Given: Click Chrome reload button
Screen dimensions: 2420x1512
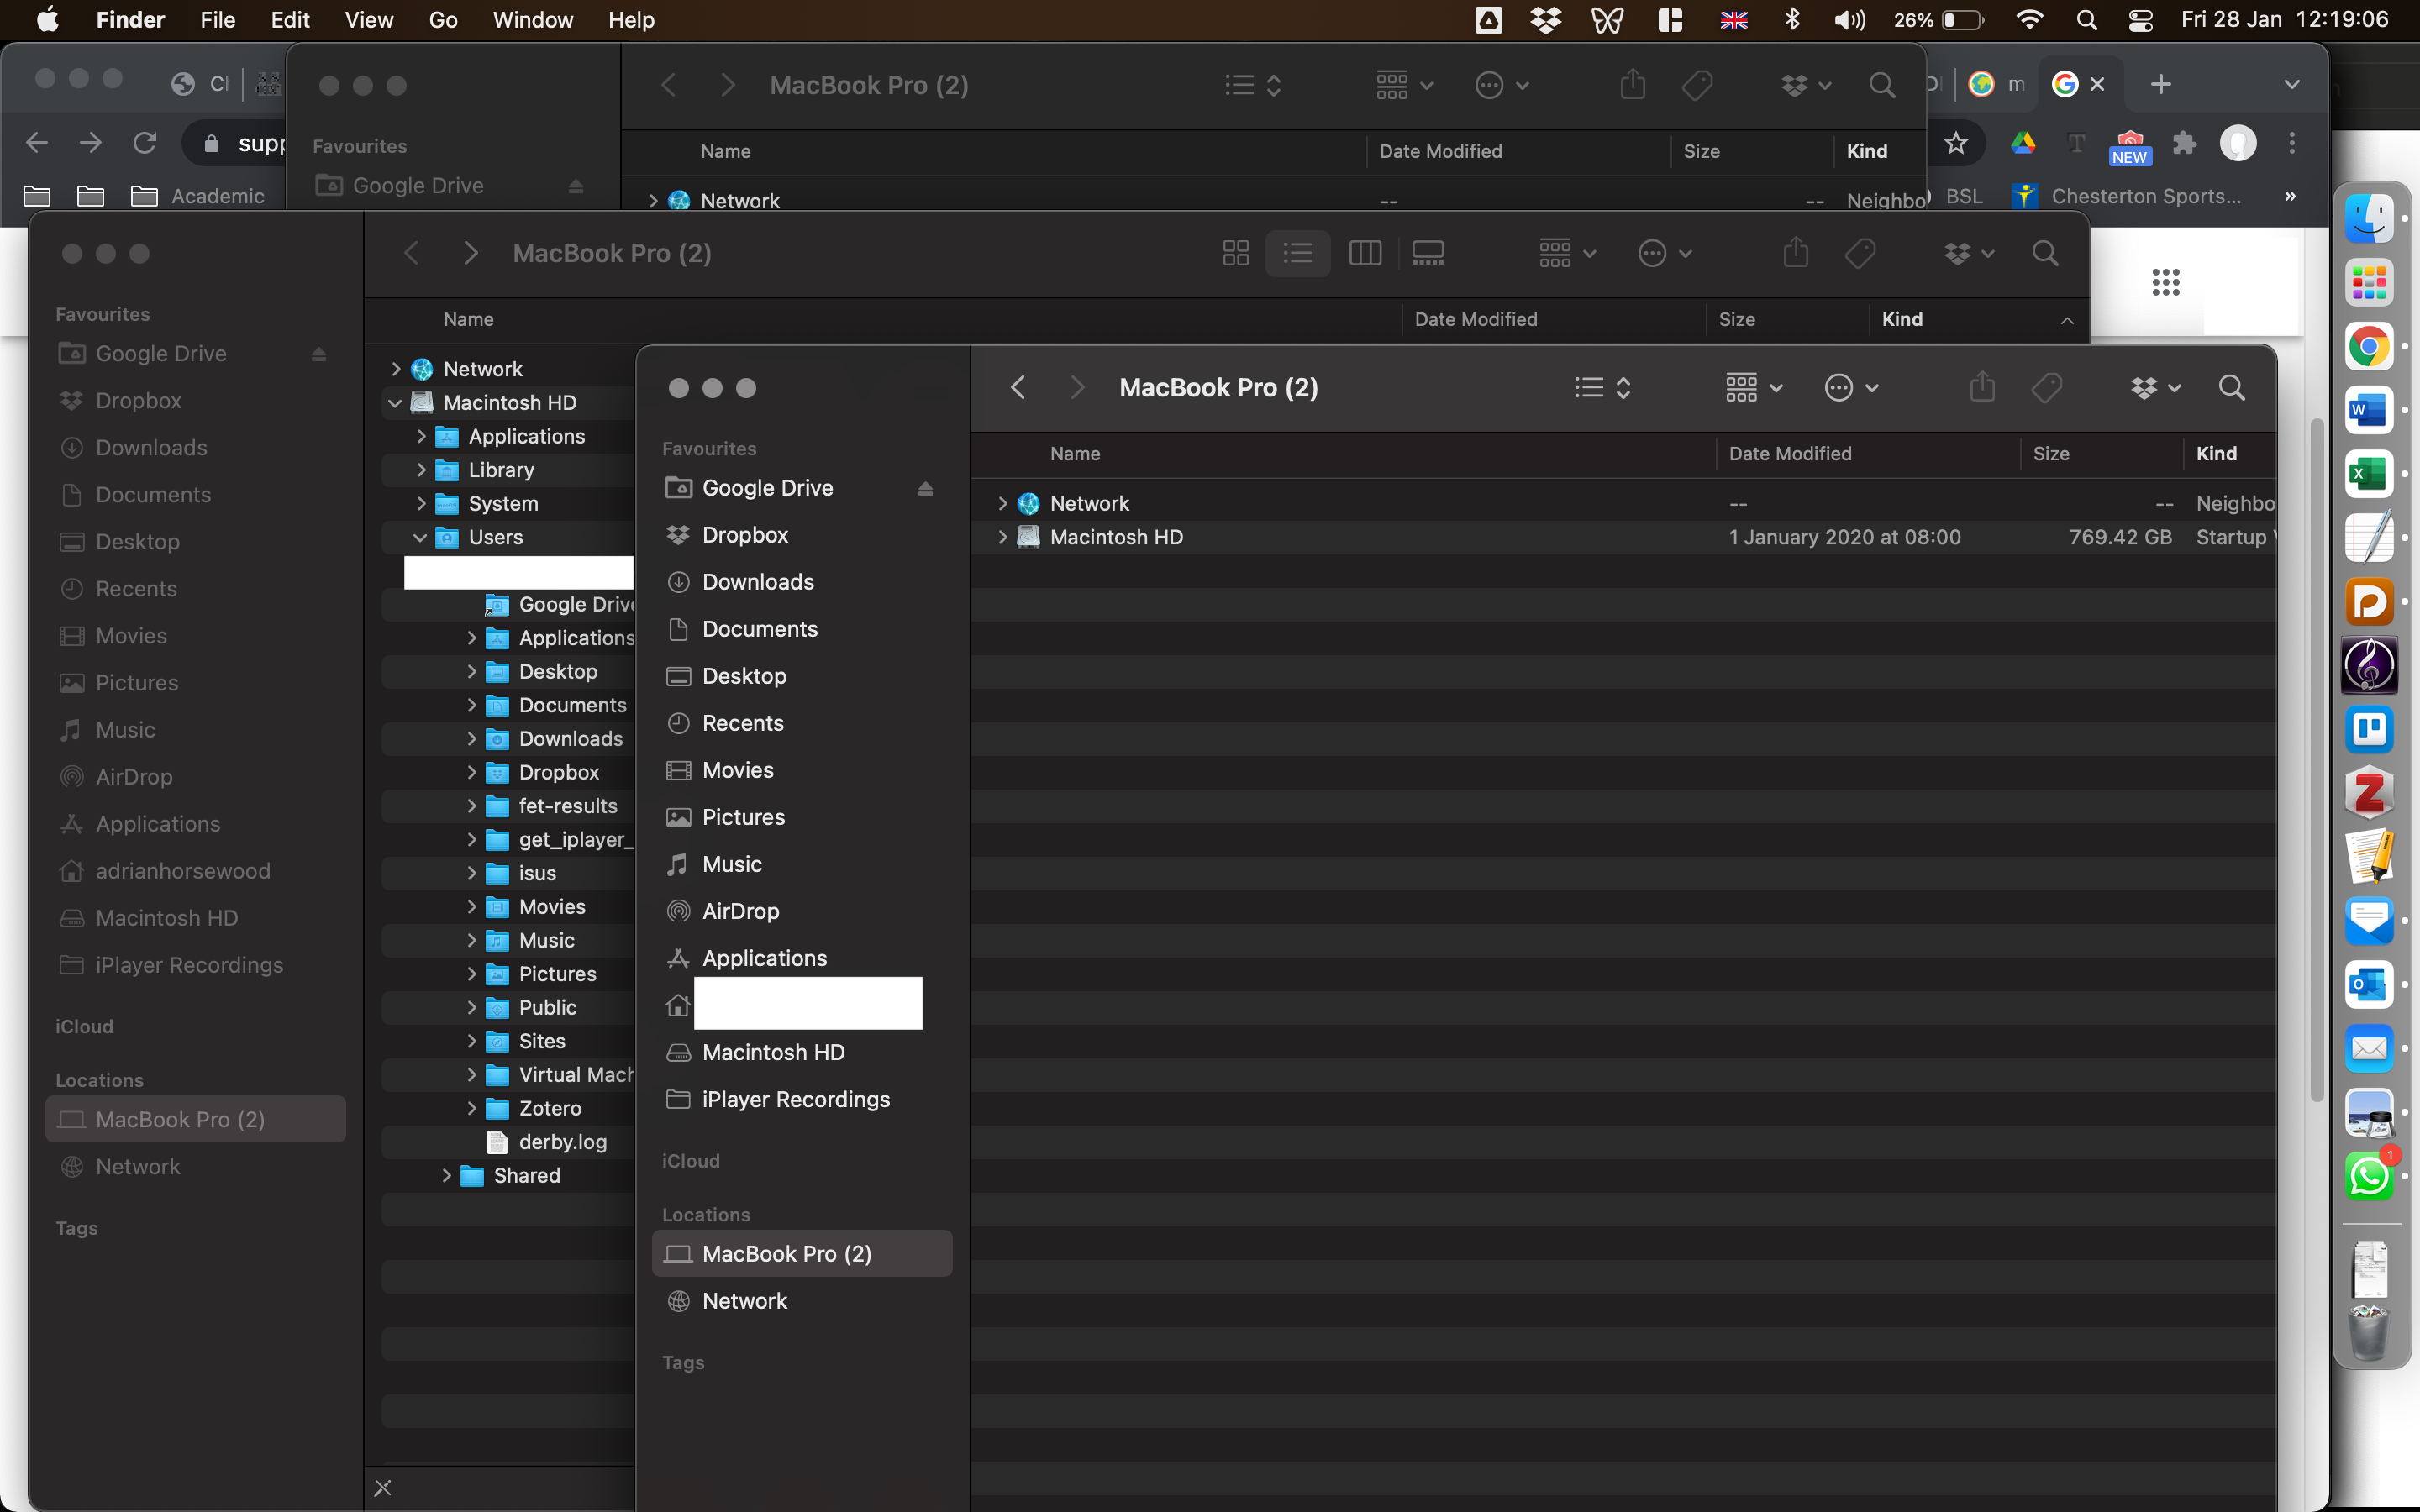Looking at the screenshot, I should [145, 143].
